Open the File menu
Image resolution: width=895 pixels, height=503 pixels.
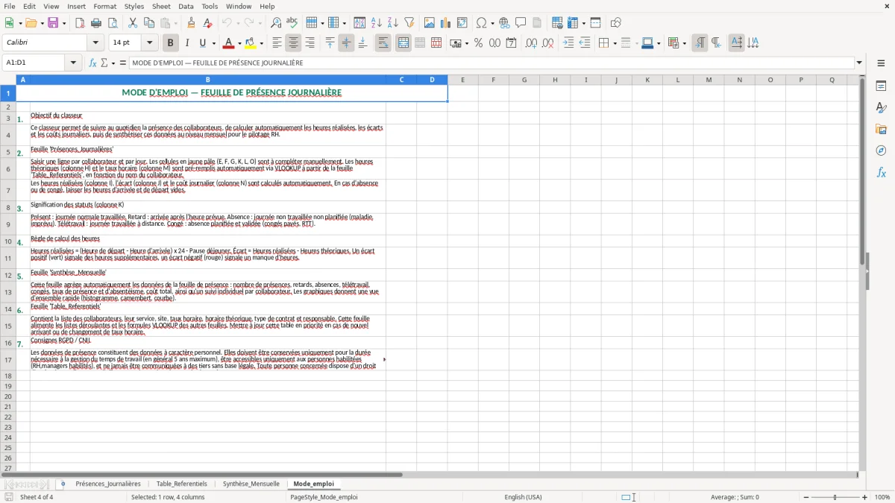tap(9, 6)
